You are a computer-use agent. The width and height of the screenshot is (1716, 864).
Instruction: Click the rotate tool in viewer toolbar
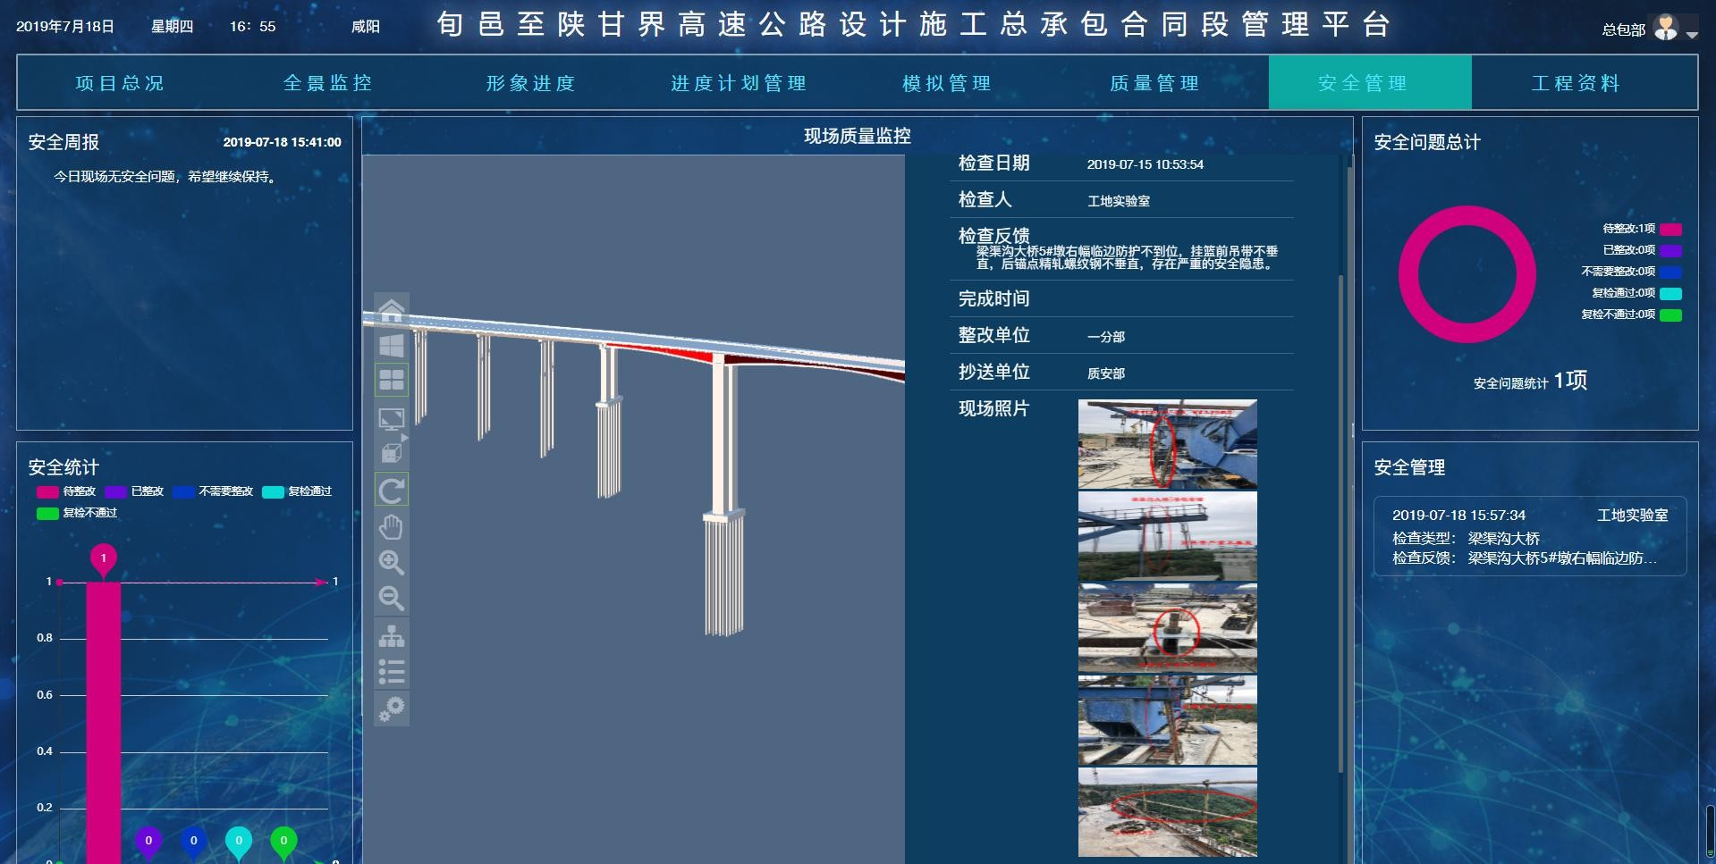[x=392, y=491]
